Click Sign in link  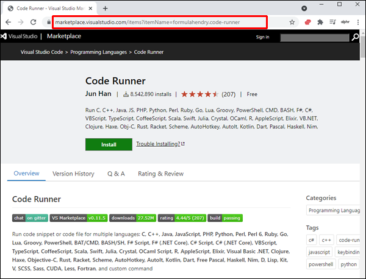[x=262, y=37]
